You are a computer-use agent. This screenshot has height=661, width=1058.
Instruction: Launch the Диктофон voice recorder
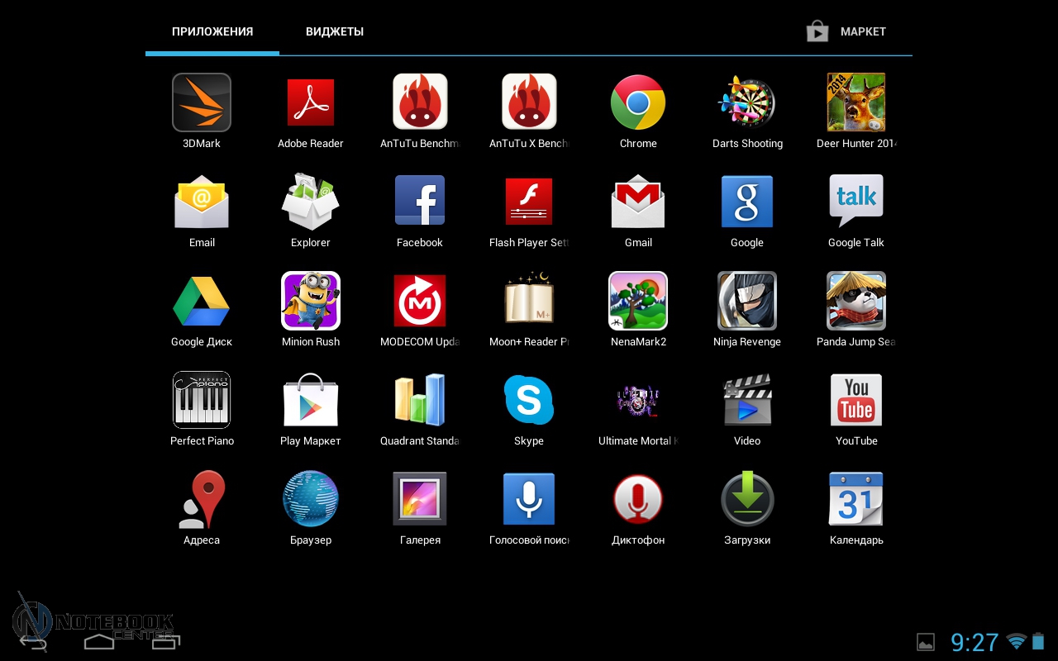pyautogui.click(x=638, y=499)
